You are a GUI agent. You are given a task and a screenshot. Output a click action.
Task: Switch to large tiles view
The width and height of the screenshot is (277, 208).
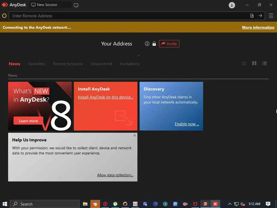244,63
